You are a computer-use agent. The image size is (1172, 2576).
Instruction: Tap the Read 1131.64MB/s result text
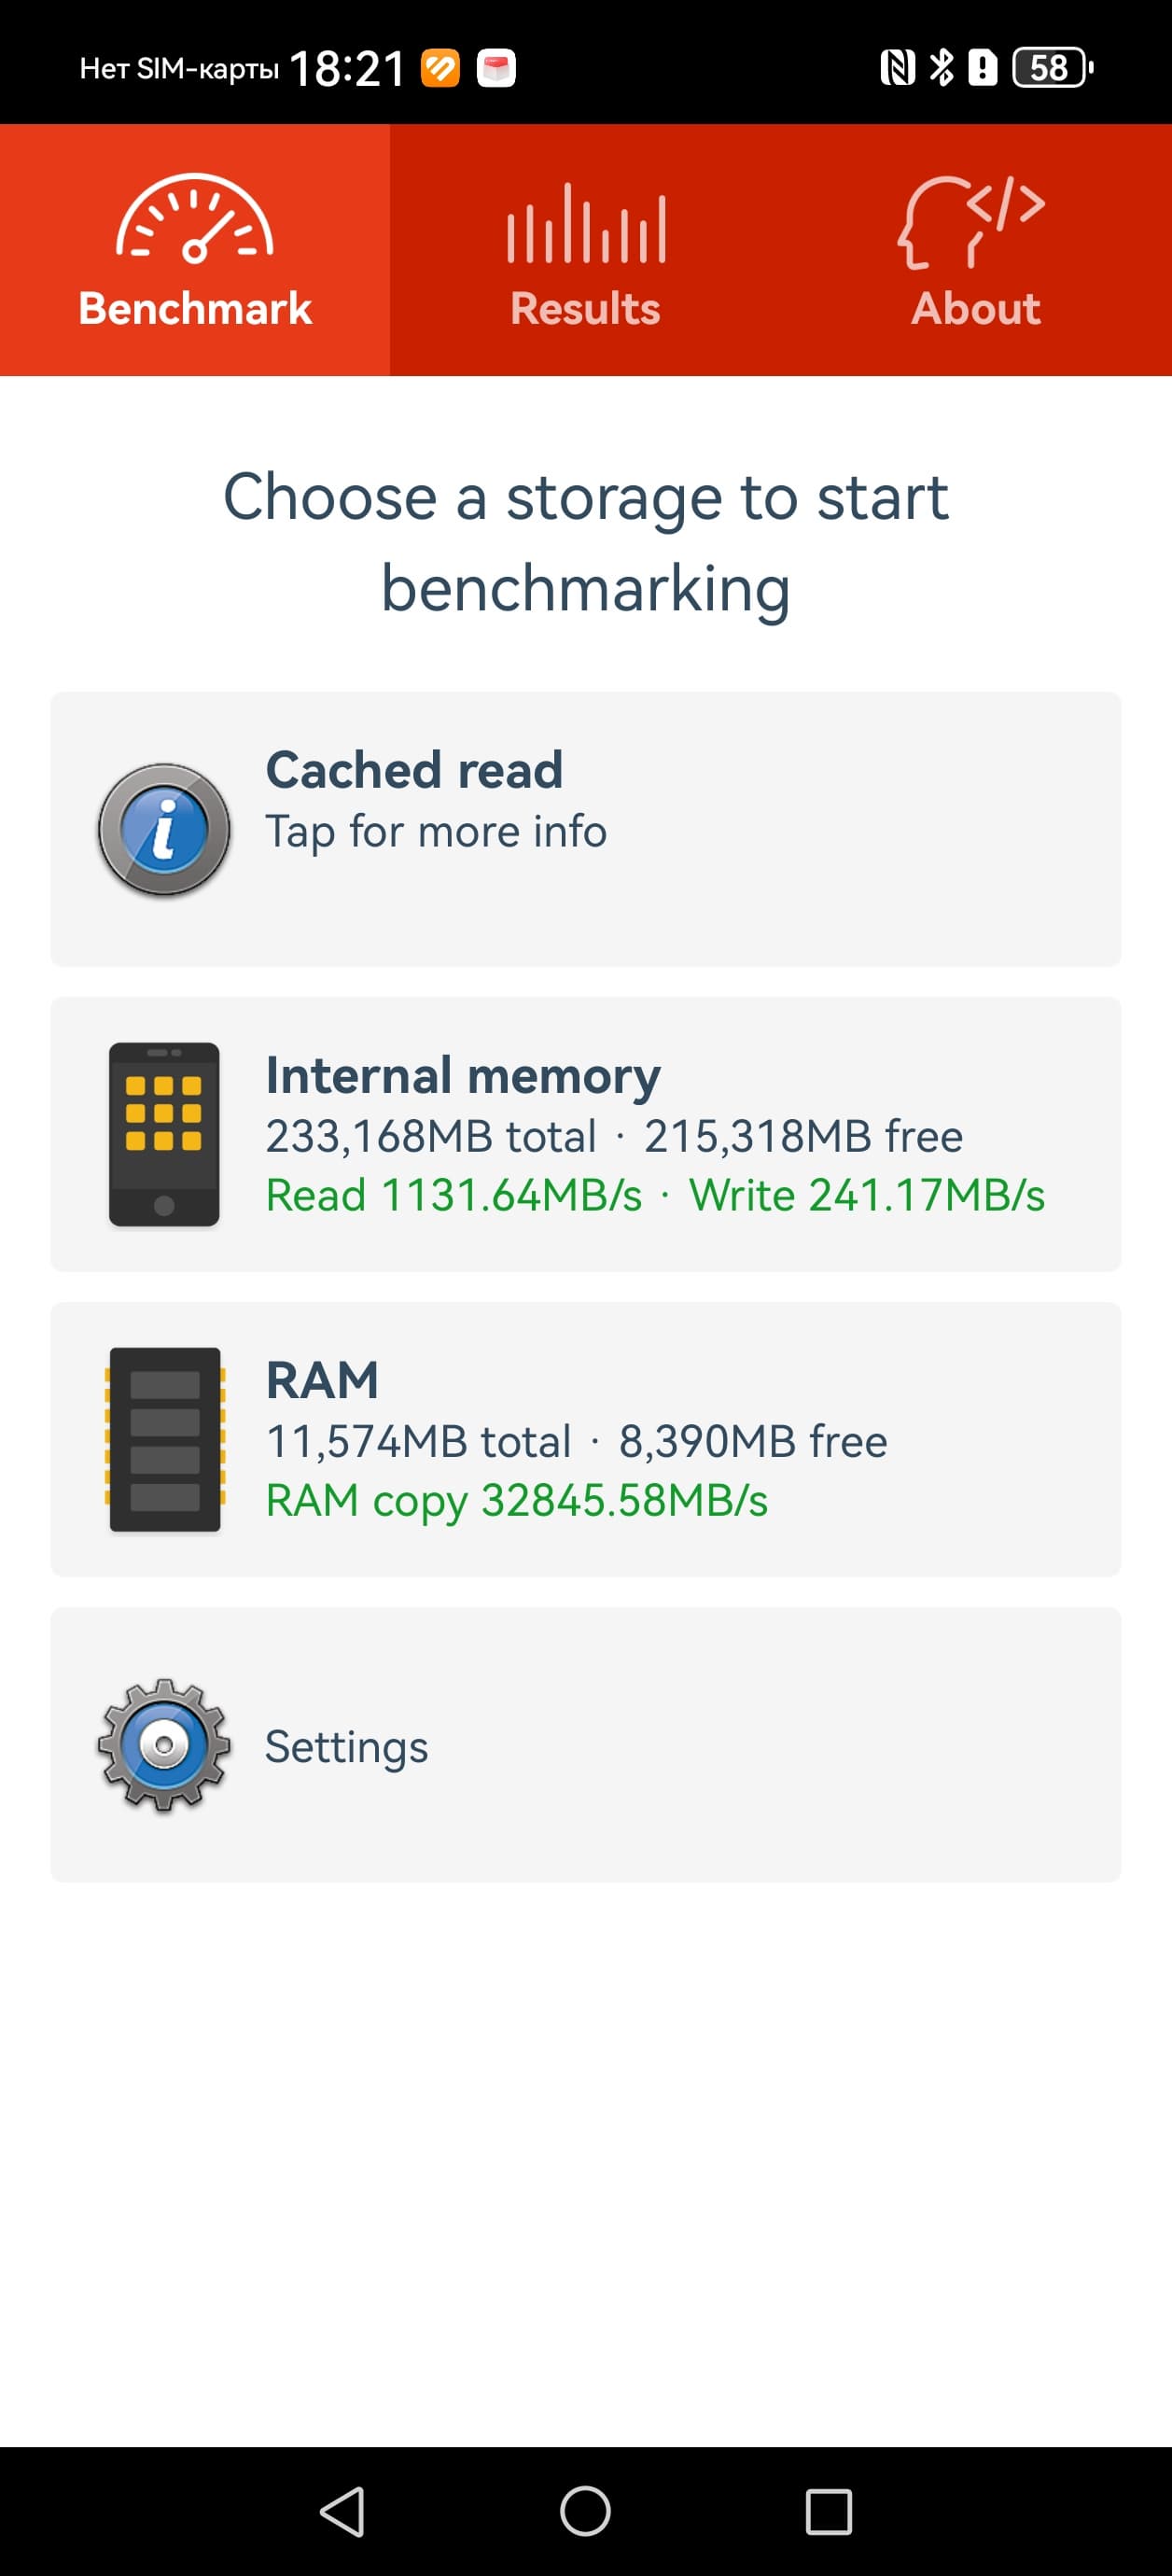tap(454, 1195)
